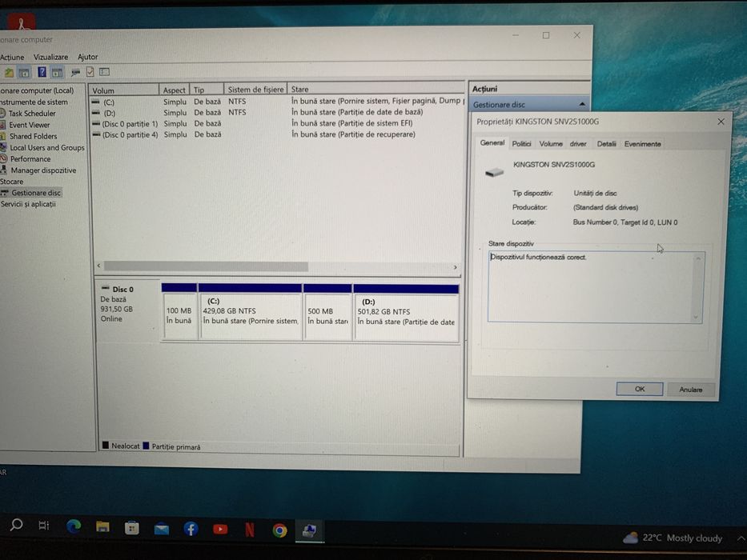Viewport: 747px width, 560px height.
Task: Open Performance in console tree
Action: tap(30, 159)
